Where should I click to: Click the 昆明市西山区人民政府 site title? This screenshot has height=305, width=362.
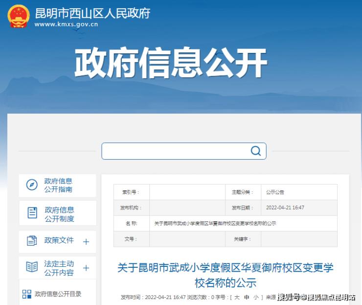tap(92, 12)
